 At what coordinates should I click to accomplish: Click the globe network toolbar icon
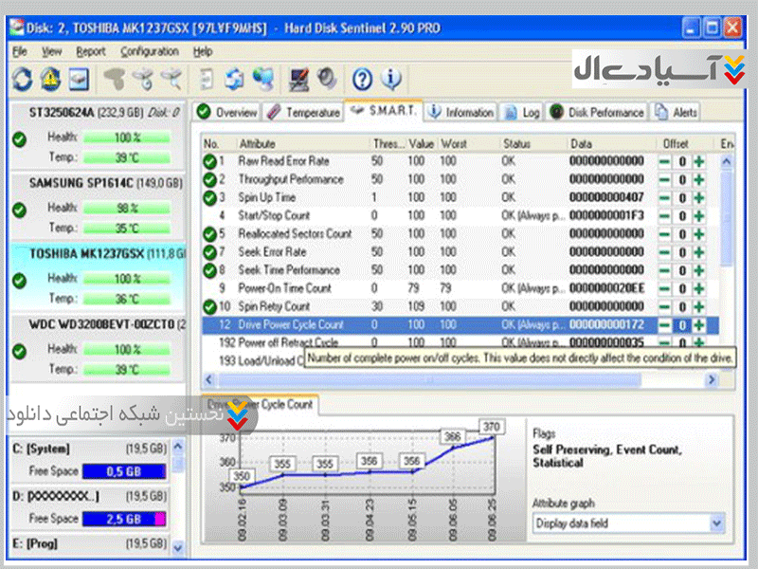[263, 78]
